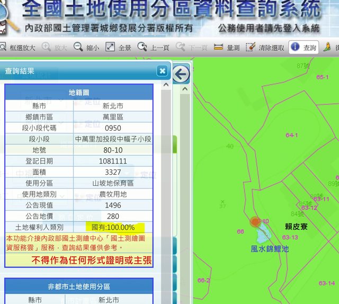Click 公務使用者請先登入系統 login link
339x304 pixels.
pyautogui.click(x=269, y=28)
